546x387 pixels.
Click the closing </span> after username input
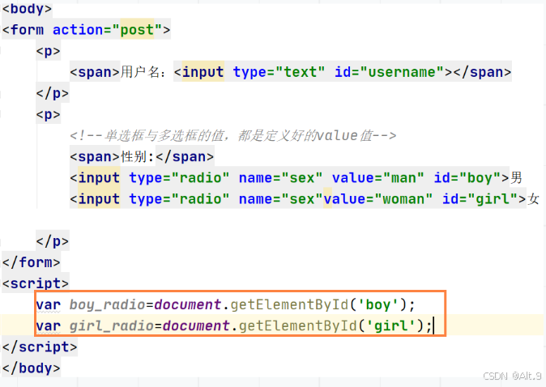[x=482, y=72]
